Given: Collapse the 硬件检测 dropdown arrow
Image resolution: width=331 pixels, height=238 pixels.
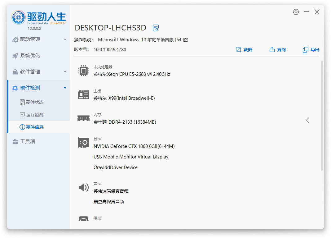Looking at the screenshot, I should (65, 88).
